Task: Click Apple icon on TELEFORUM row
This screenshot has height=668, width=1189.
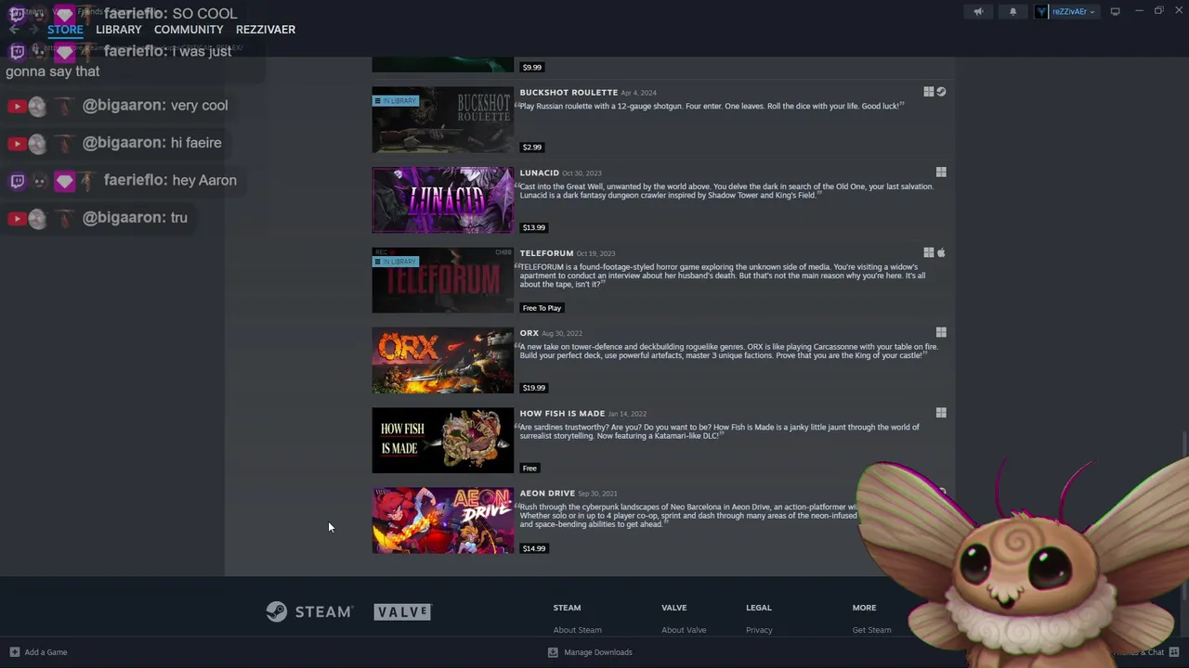Action: 941,252
